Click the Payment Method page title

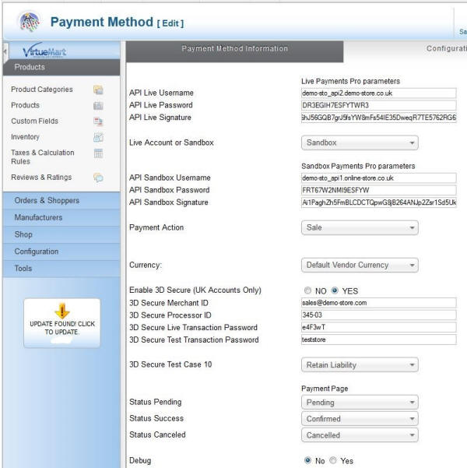coord(101,22)
